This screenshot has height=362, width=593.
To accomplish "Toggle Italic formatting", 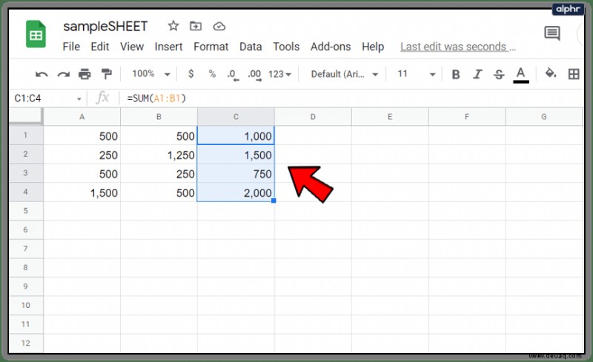I will (x=477, y=74).
